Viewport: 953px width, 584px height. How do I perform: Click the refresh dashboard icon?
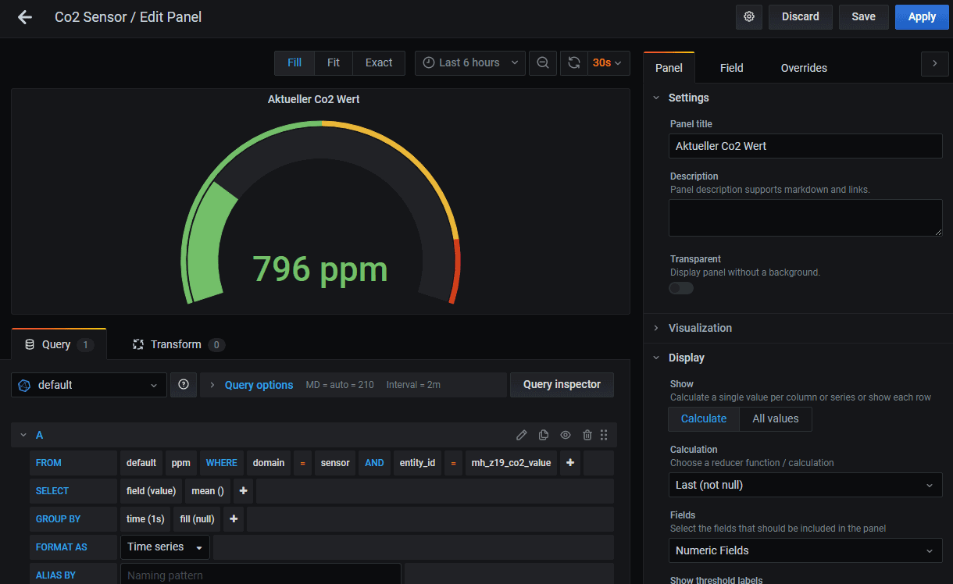(574, 63)
